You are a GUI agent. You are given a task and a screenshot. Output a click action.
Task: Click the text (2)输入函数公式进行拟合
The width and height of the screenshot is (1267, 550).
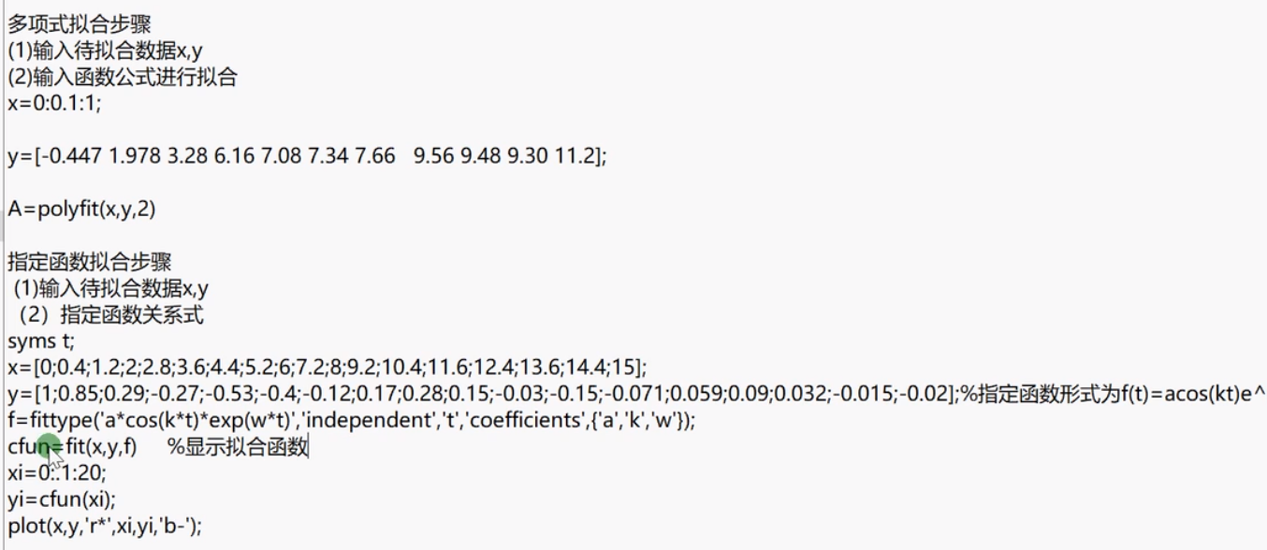[123, 78]
